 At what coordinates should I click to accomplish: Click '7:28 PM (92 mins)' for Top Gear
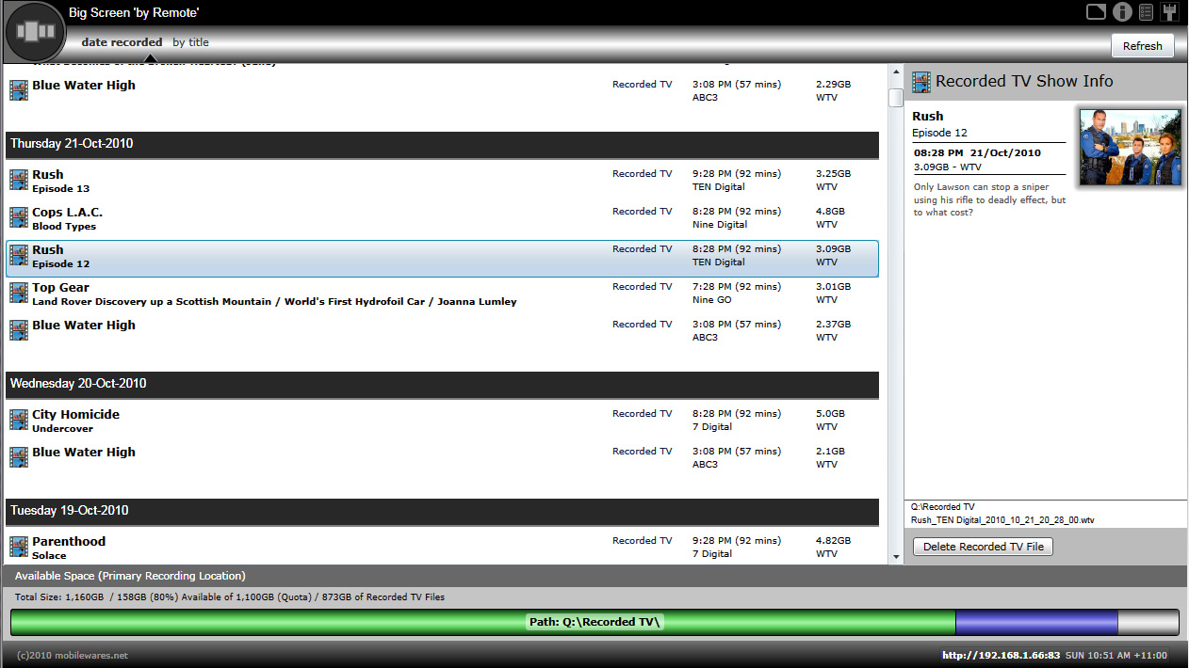click(737, 287)
